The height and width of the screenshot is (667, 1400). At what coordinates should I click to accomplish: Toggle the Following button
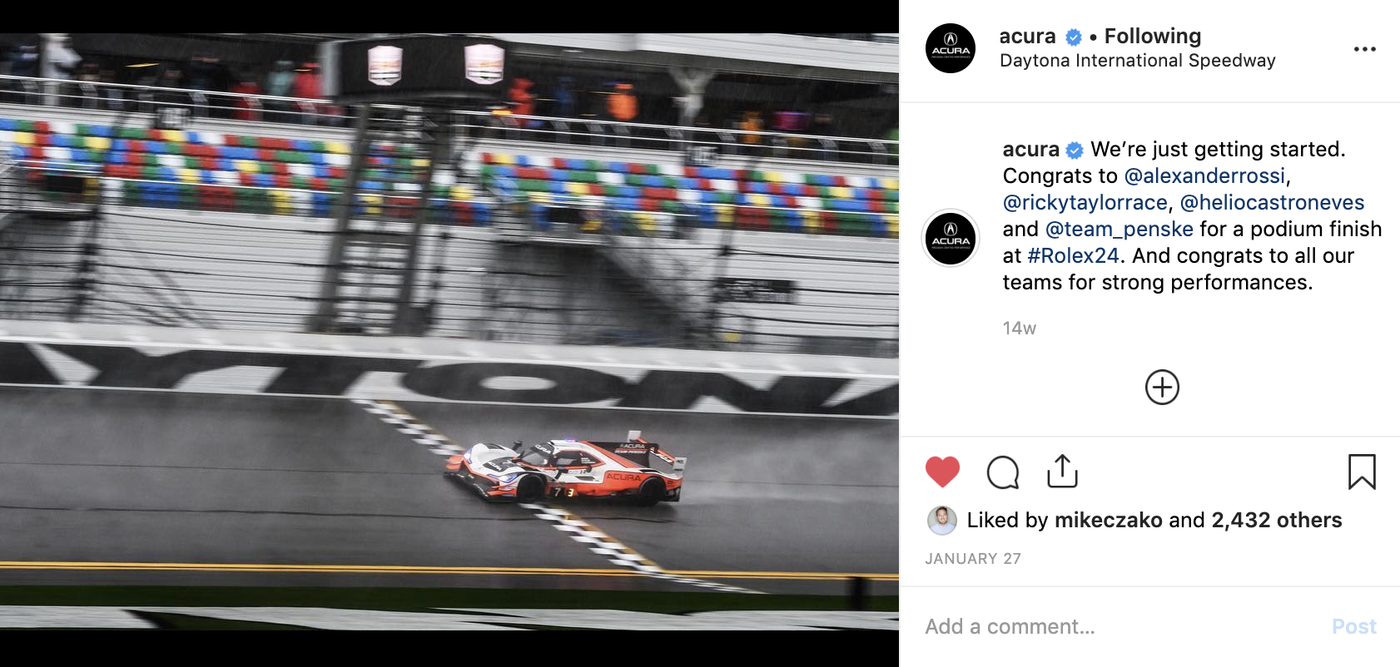(1152, 36)
